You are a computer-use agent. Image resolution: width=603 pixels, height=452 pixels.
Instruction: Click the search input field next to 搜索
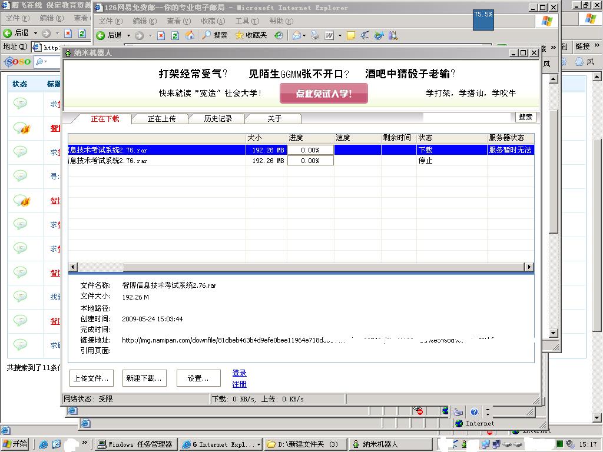point(469,118)
